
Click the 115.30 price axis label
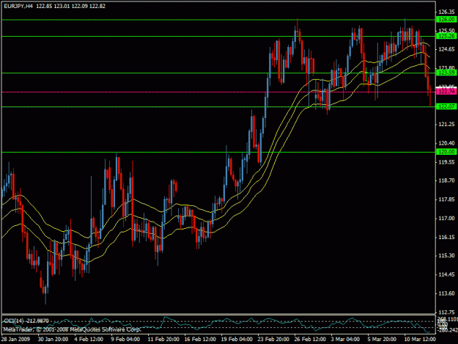click(446, 256)
